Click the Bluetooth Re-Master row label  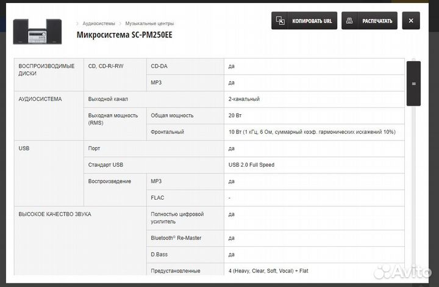click(x=176, y=238)
